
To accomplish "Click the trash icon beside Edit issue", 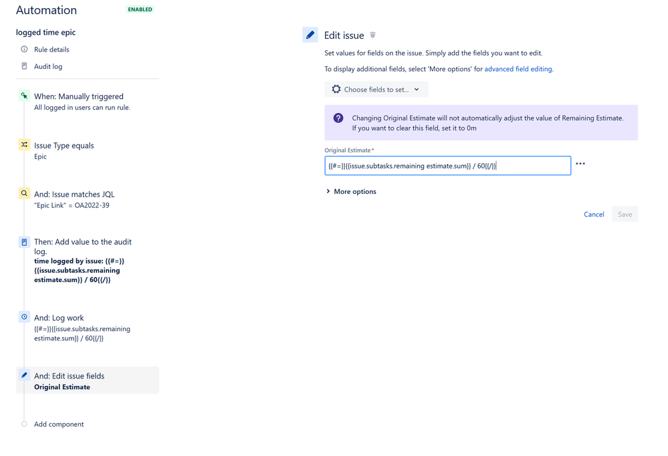I will point(372,35).
